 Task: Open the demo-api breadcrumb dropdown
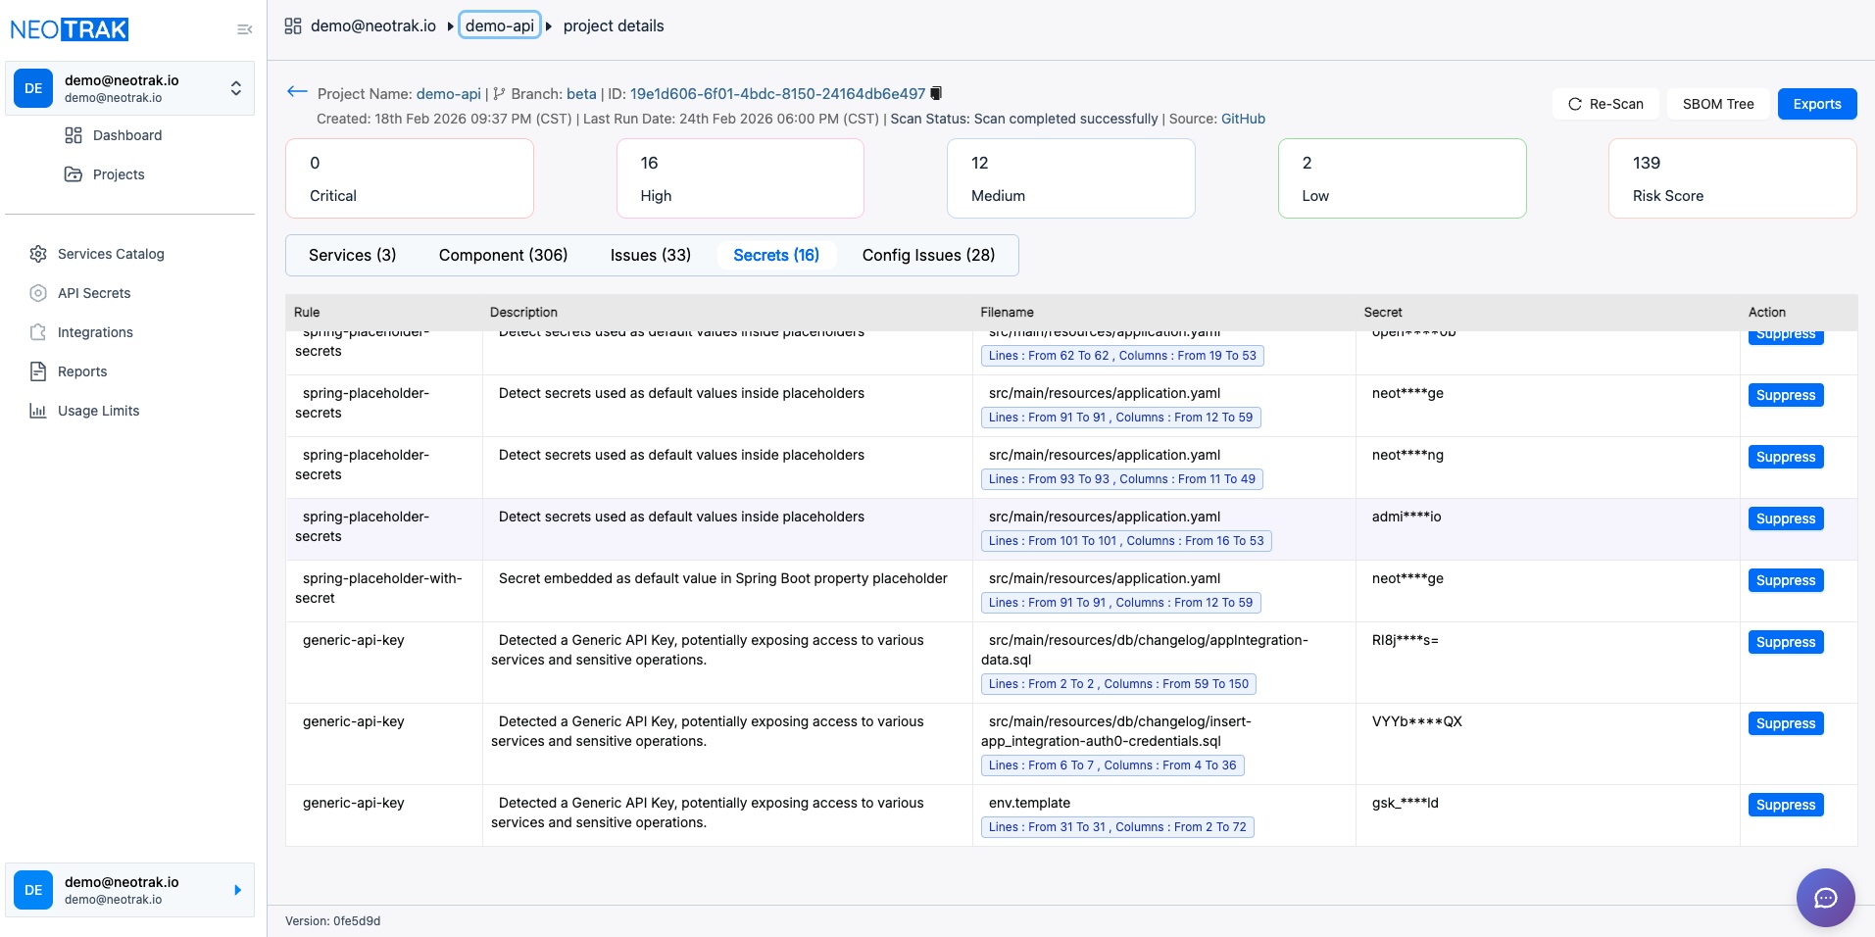tap(500, 25)
